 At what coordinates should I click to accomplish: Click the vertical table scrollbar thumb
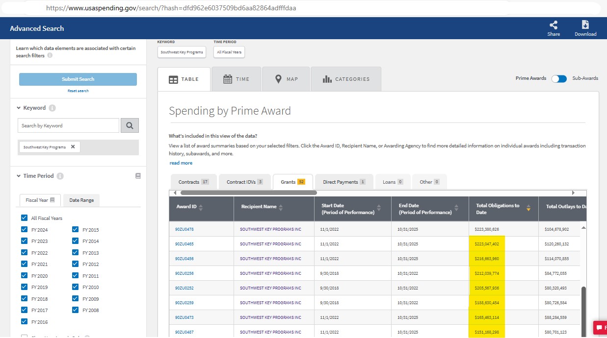[x=583, y=311]
